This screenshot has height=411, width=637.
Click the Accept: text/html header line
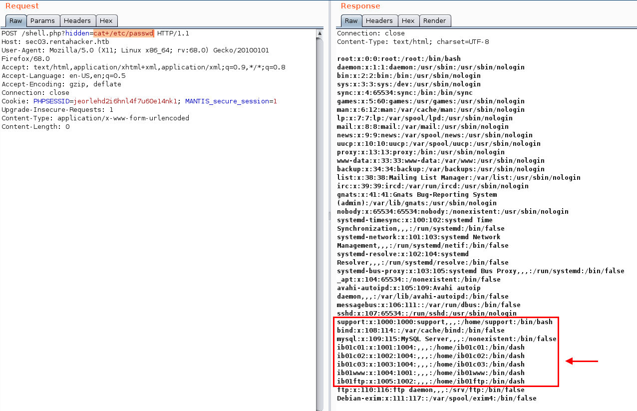143,67
